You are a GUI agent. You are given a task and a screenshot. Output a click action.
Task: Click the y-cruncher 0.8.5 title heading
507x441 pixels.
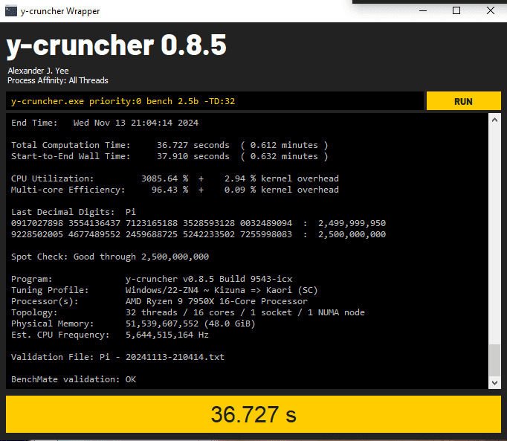117,46
